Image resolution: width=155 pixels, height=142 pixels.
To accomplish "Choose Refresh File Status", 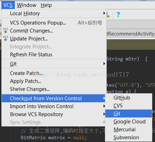I will click(x=54, y=55).
